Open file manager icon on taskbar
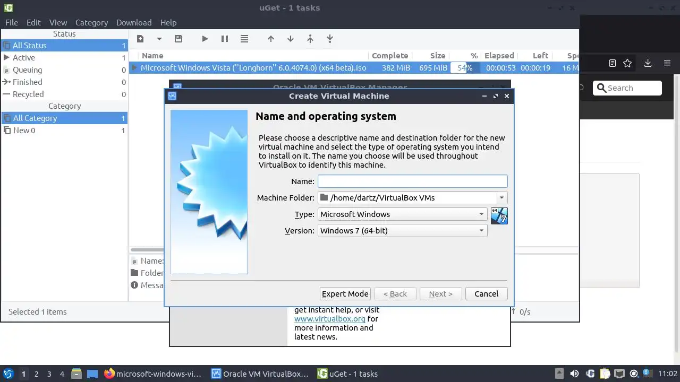This screenshot has width=680, height=382. click(x=76, y=374)
